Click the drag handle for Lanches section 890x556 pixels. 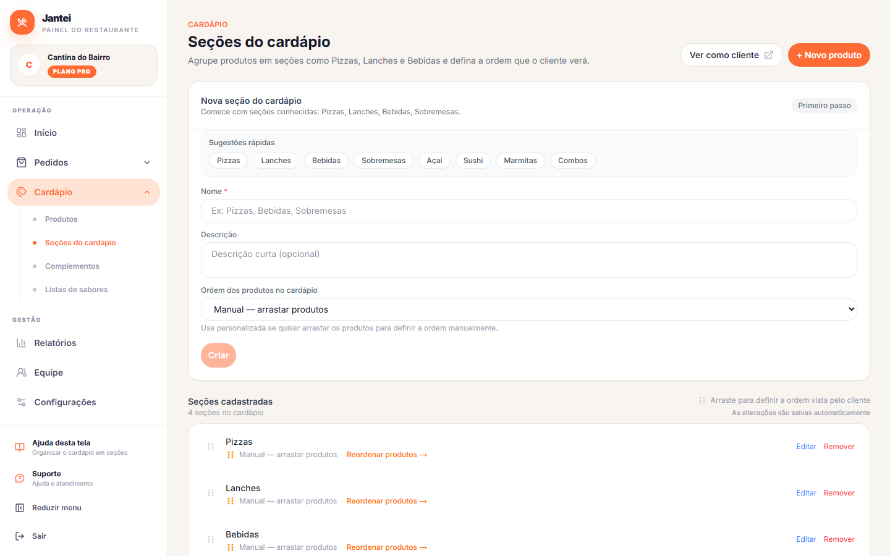coord(211,493)
